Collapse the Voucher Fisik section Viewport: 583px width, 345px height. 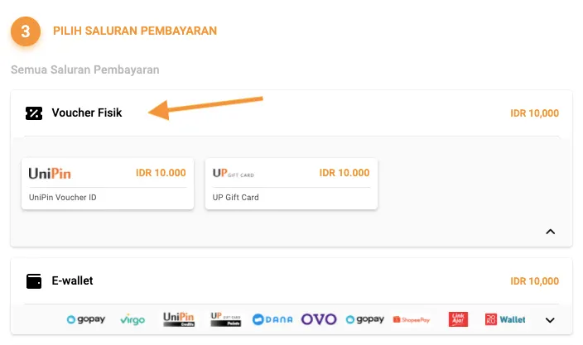pyautogui.click(x=550, y=232)
